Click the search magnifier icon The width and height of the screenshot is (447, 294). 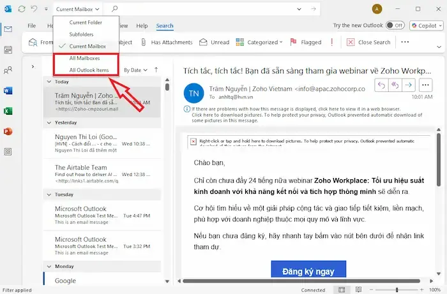pyautogui.click(x=114, y=9)
